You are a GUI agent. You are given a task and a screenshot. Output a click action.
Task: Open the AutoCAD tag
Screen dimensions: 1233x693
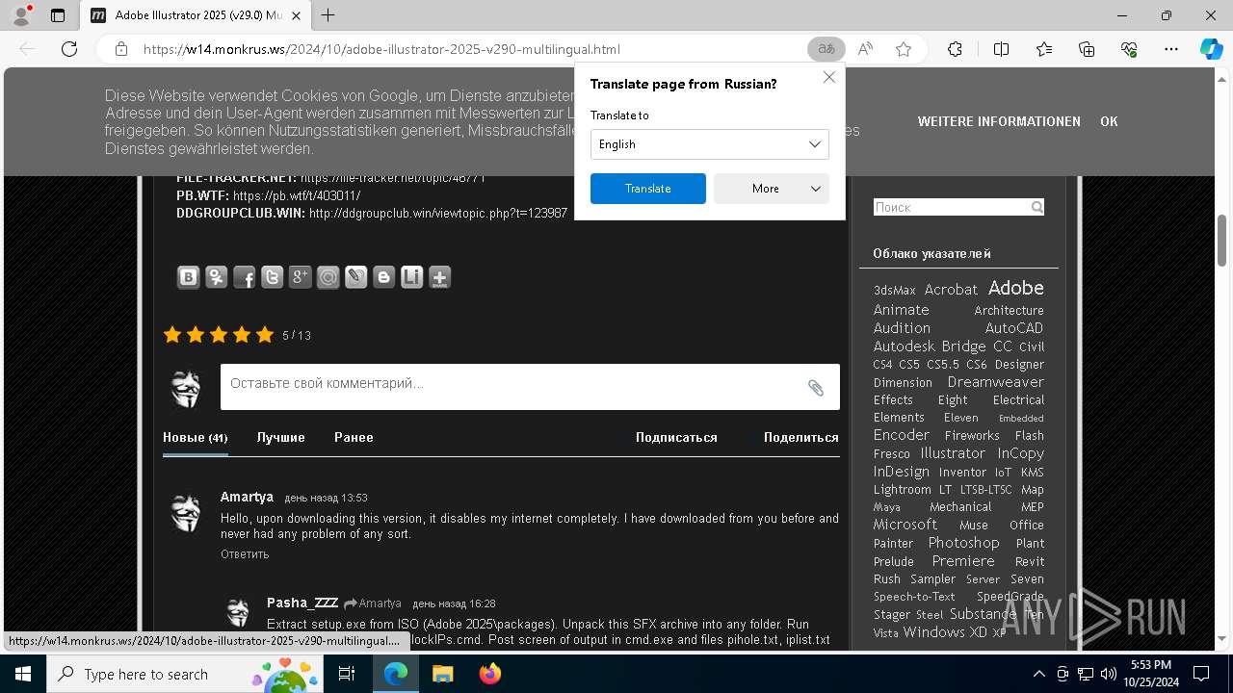click(1013, 328)
